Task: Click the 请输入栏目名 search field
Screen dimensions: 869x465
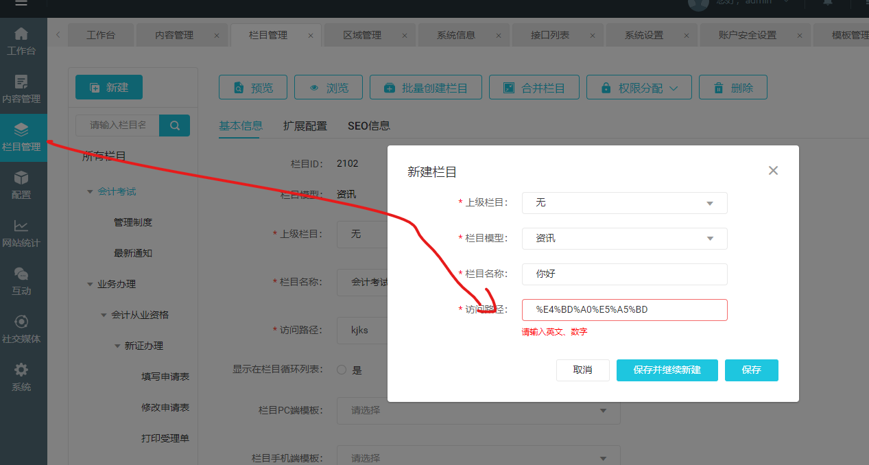Action: [117, 126]
